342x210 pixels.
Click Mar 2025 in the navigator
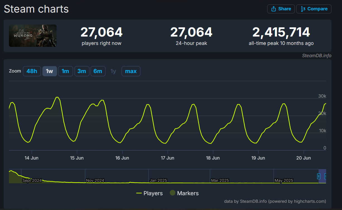pyautogui.click(x=220, y=180)
